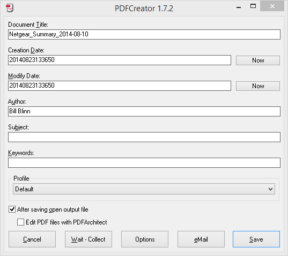Click the PDFCreator app icon in title bar

[10, 8]
